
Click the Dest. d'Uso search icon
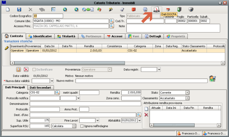139,115
